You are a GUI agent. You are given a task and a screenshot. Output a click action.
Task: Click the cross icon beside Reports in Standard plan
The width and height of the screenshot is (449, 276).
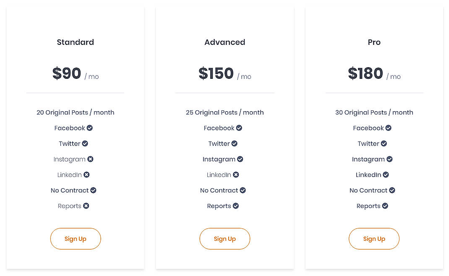tap(86, 206)
